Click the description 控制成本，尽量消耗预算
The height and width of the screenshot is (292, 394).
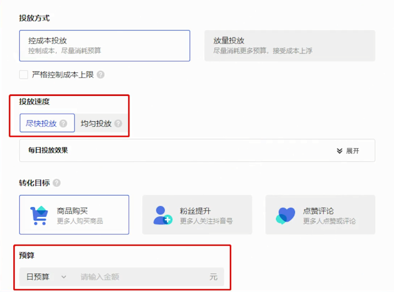64,51
